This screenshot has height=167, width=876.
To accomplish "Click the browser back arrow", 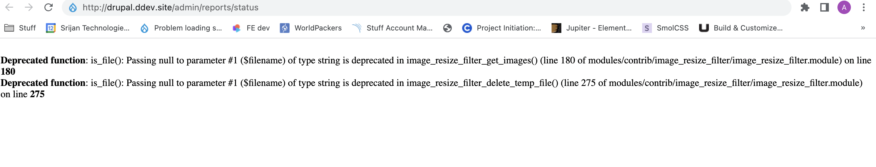I will [x=9, y=7].
